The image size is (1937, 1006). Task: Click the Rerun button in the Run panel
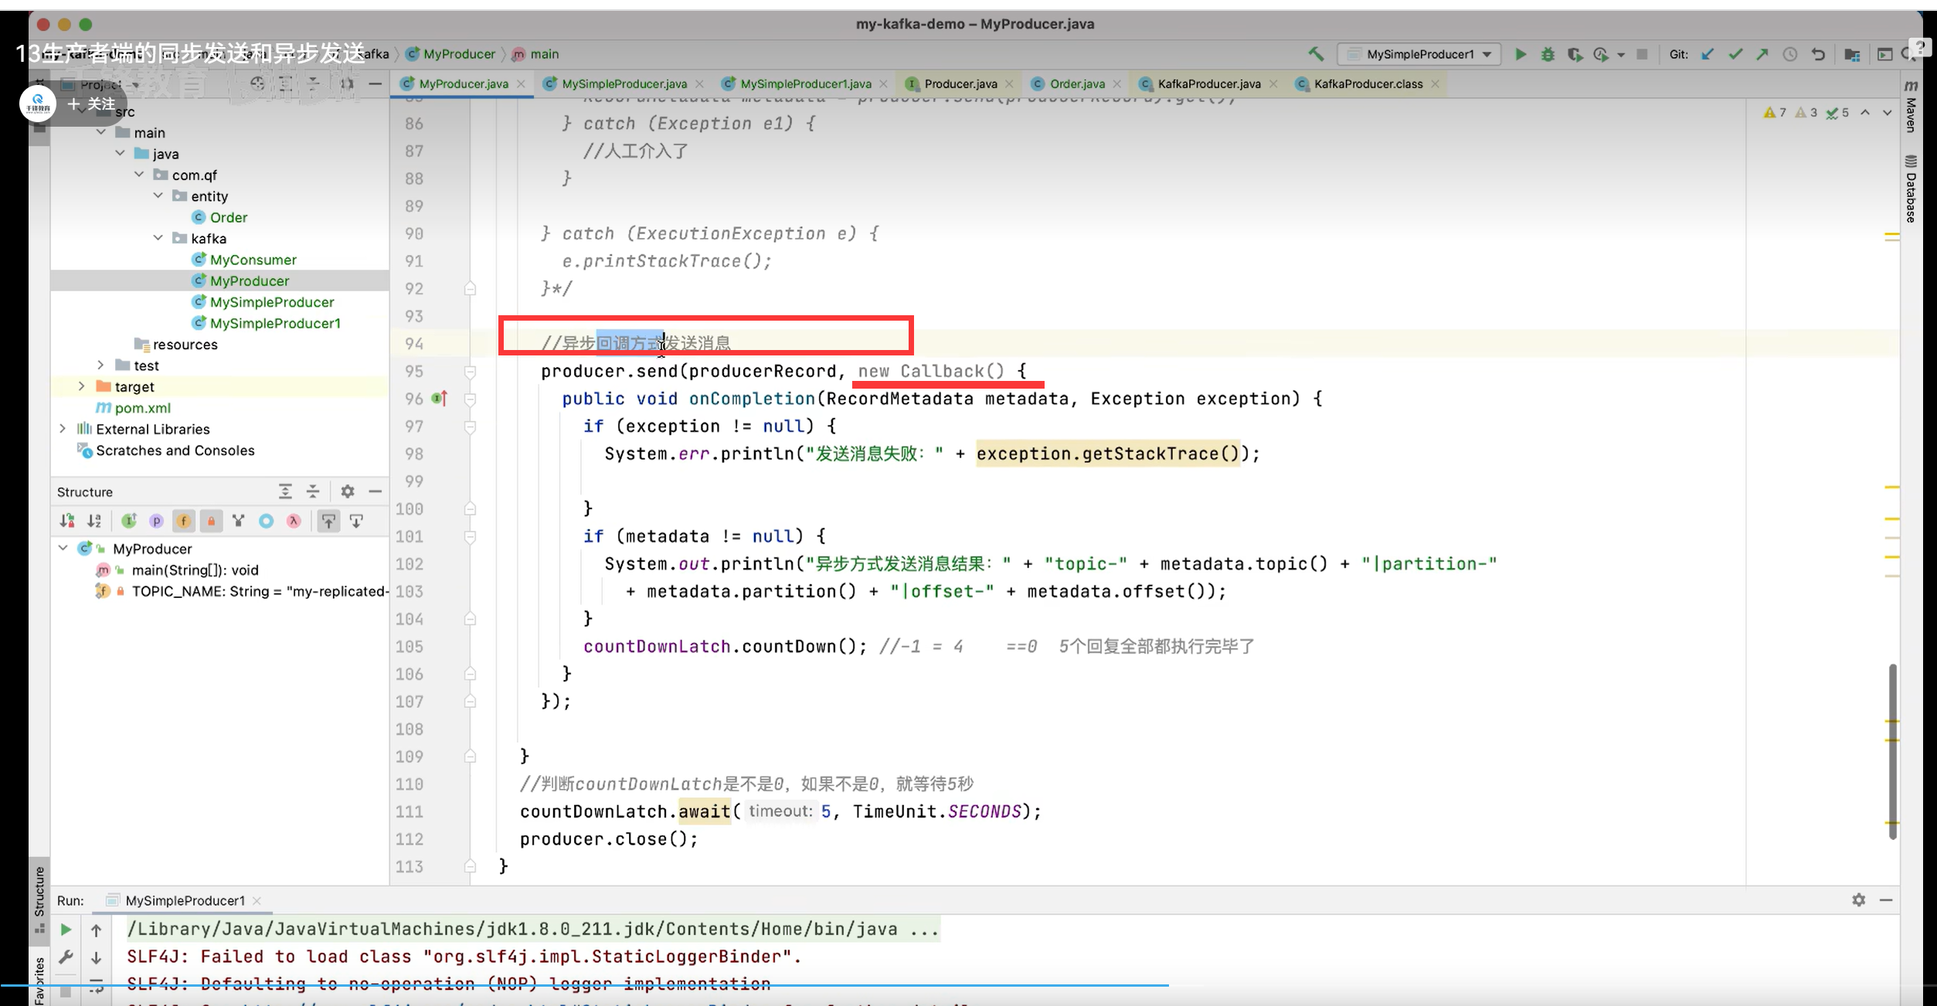(x=66, y=930)
